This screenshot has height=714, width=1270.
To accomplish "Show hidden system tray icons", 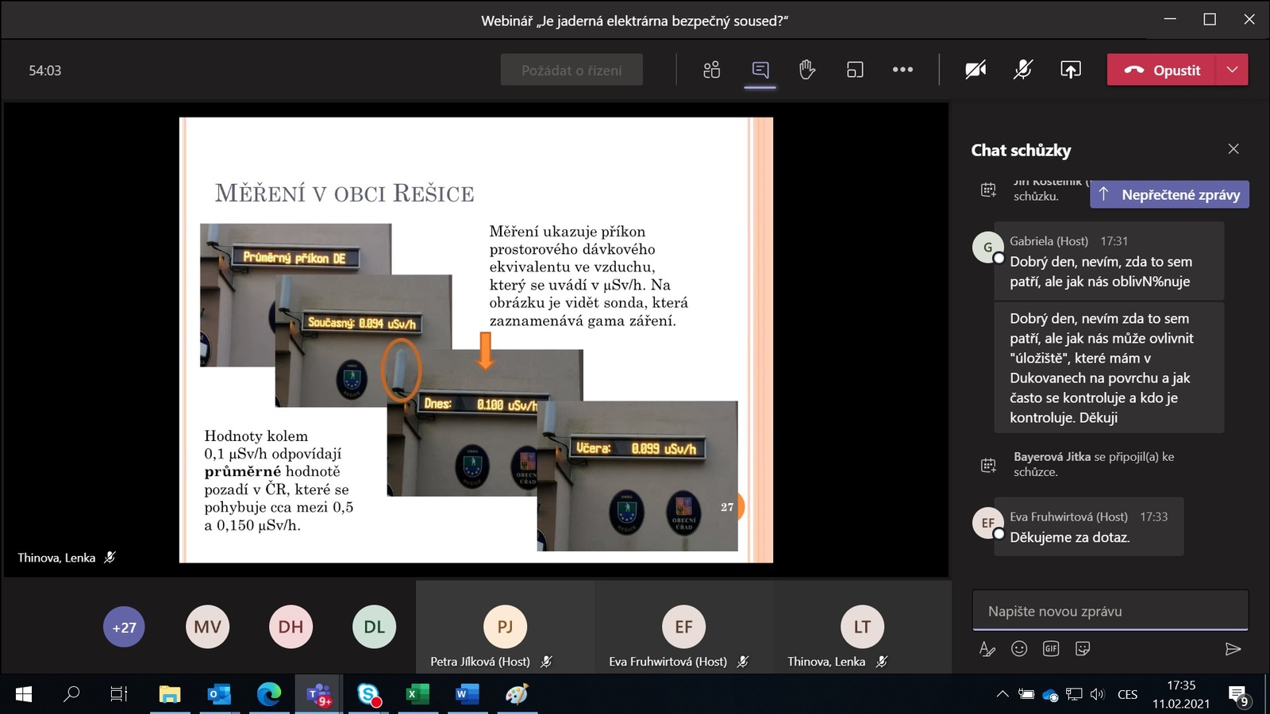I will (1003, 695).
